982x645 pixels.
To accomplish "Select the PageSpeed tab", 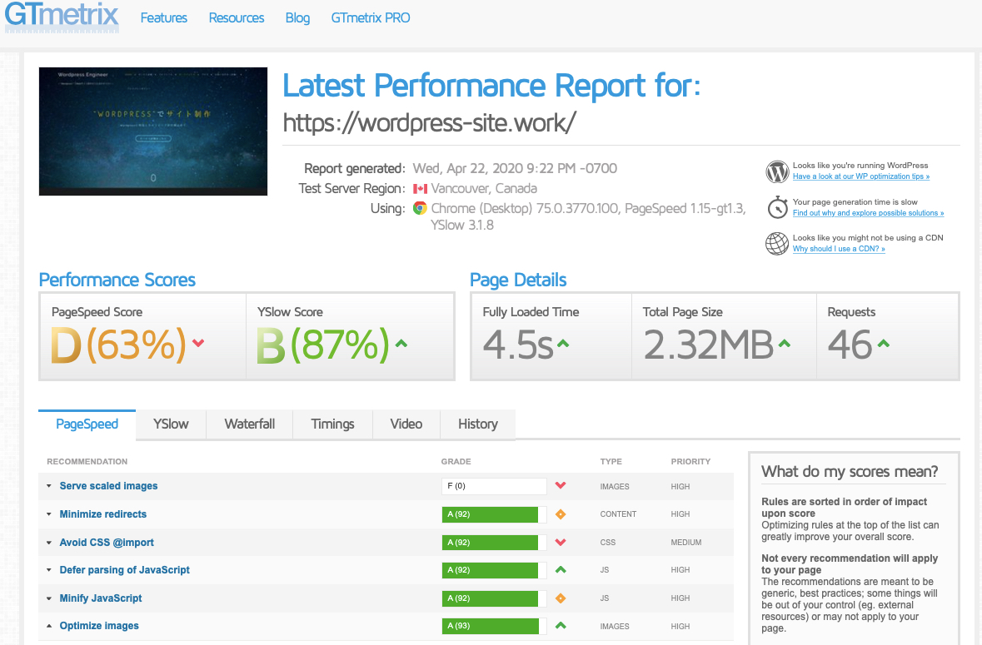I will [x=87, y=424].
